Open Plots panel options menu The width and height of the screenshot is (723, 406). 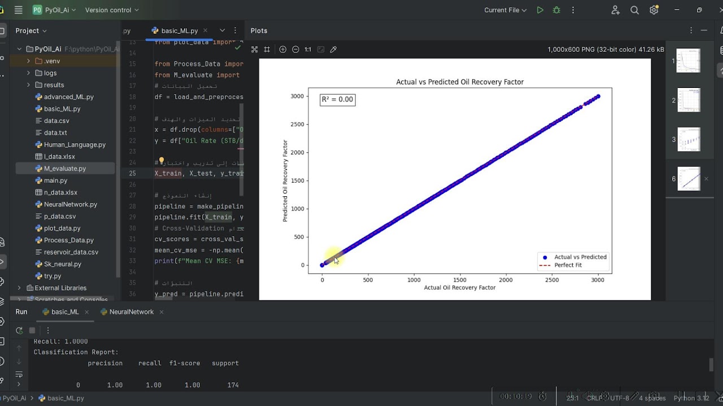pos(691,30)
